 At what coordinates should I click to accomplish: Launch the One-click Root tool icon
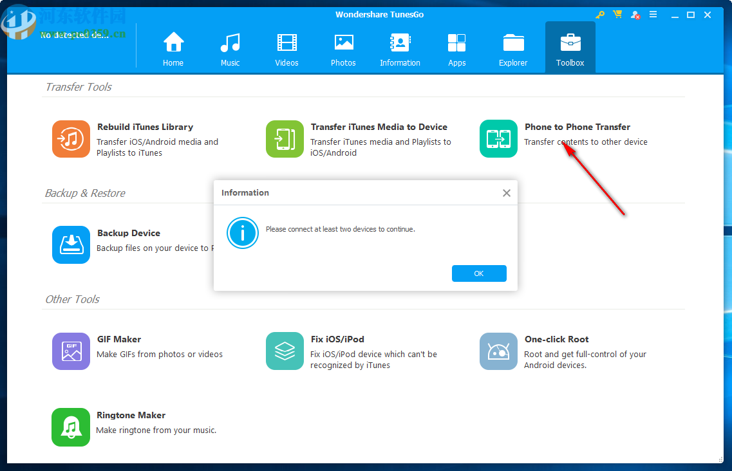pyautogui.click(x=498, y=351)
